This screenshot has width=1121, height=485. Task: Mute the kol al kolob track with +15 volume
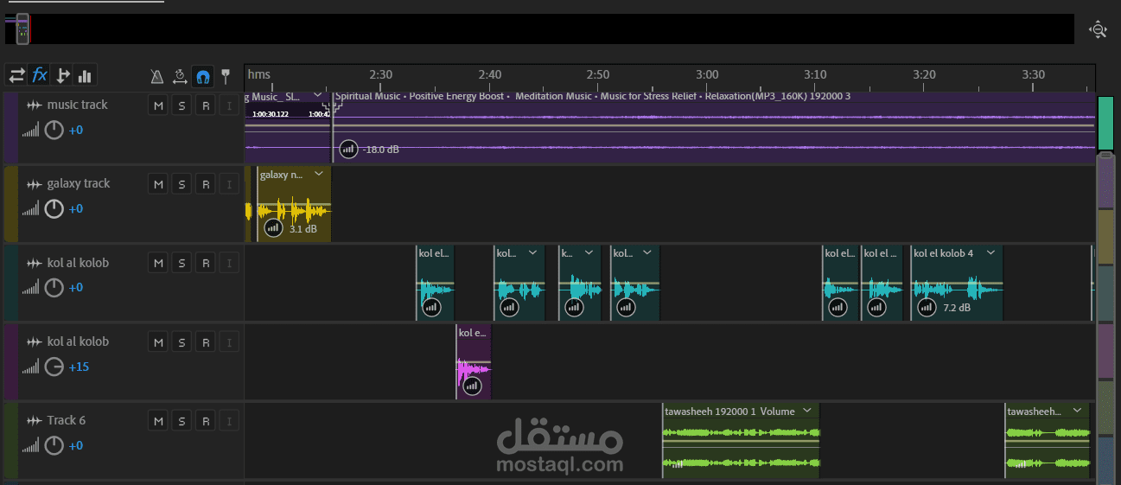point(158,342)
